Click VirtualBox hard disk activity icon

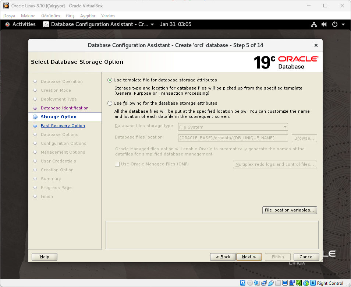pos(243,283)
